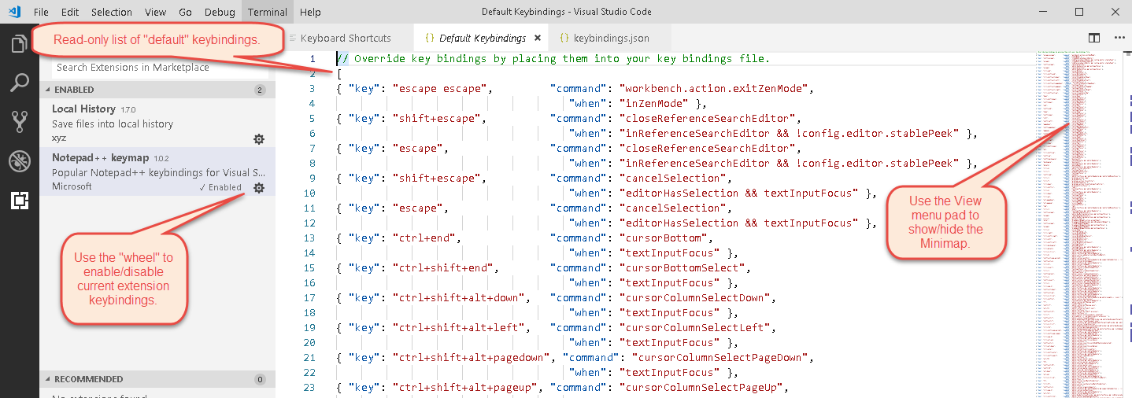Open the editor More Actions ellipsis
The width and height of the screenshot is (1132, 398).
coord(1119,38)
